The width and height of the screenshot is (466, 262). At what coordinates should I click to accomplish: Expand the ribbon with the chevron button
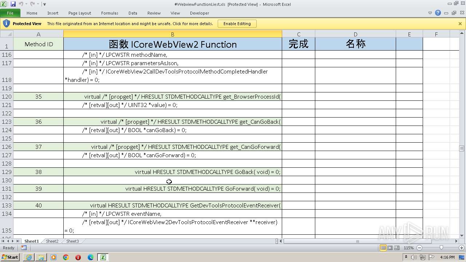click(430, 13)
